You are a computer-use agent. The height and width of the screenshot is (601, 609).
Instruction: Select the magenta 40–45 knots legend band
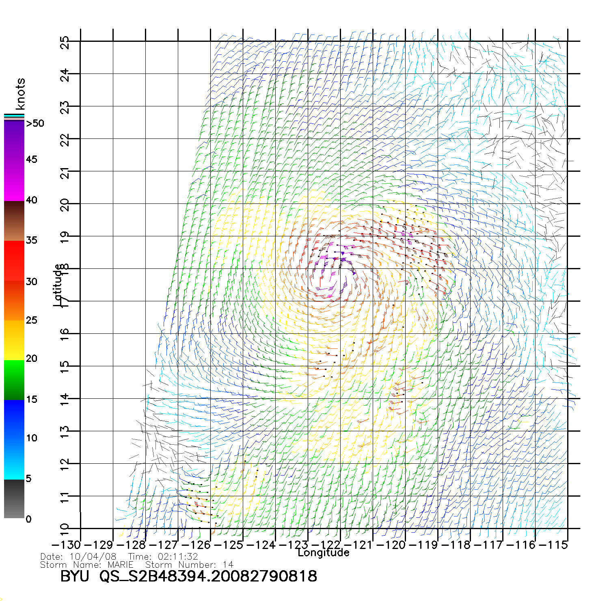(14, 181)
